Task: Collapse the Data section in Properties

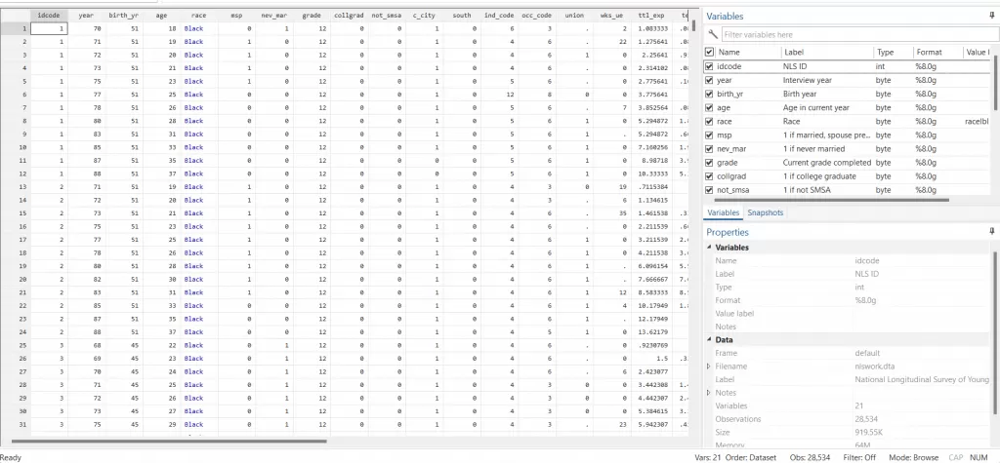Action: pyautogui.click(x=710, y=339)
